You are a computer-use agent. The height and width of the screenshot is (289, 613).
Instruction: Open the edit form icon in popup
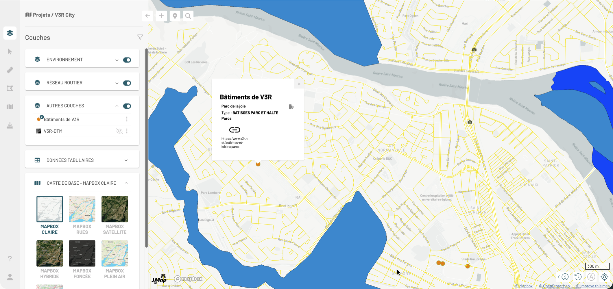point(291,107)
